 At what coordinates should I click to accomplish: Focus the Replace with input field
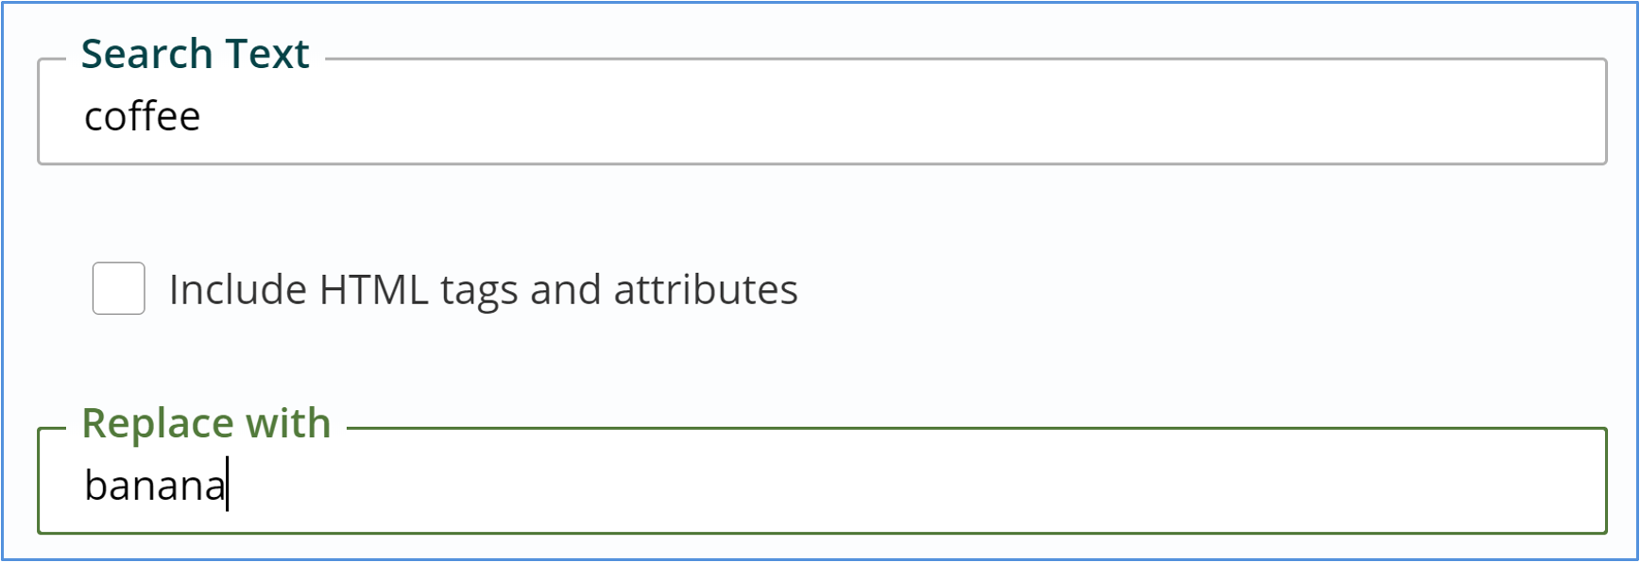pyautogui.click(x=822, y=486)
